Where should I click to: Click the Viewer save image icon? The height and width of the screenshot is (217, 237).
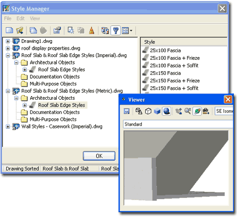coord(126,111)
